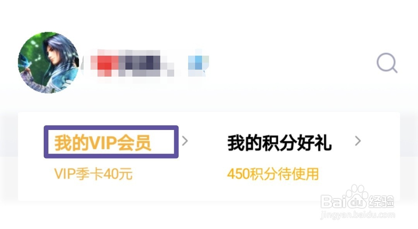This screenshot has width=418, height=229.
Task: Open the 我的积分好礼 entry
Action: [x=279, y=143]
